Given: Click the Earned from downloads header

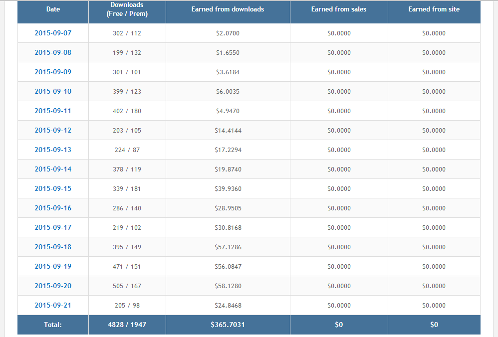Looking at the screenshot, I should [x=228, y=9].
